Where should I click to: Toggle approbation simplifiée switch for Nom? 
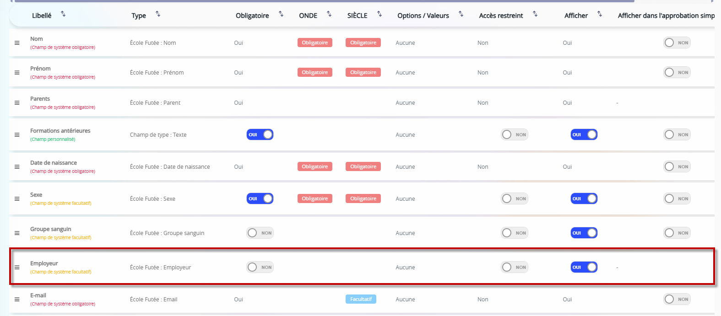(x=677, y=43)
